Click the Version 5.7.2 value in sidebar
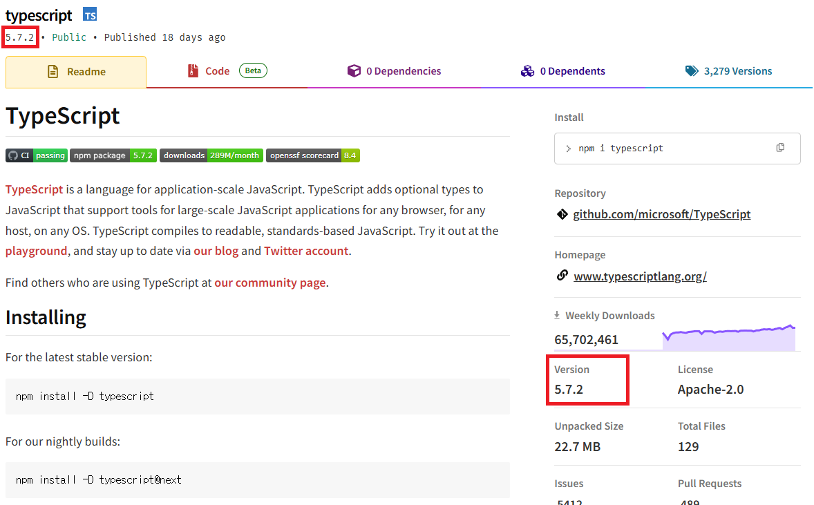814x505 pixels. pyautogui.click(x=569, y=389)
